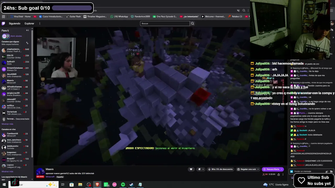Open One Pace Episode Guide bookmark
This screenshot has height=188, width=335.
165,16
